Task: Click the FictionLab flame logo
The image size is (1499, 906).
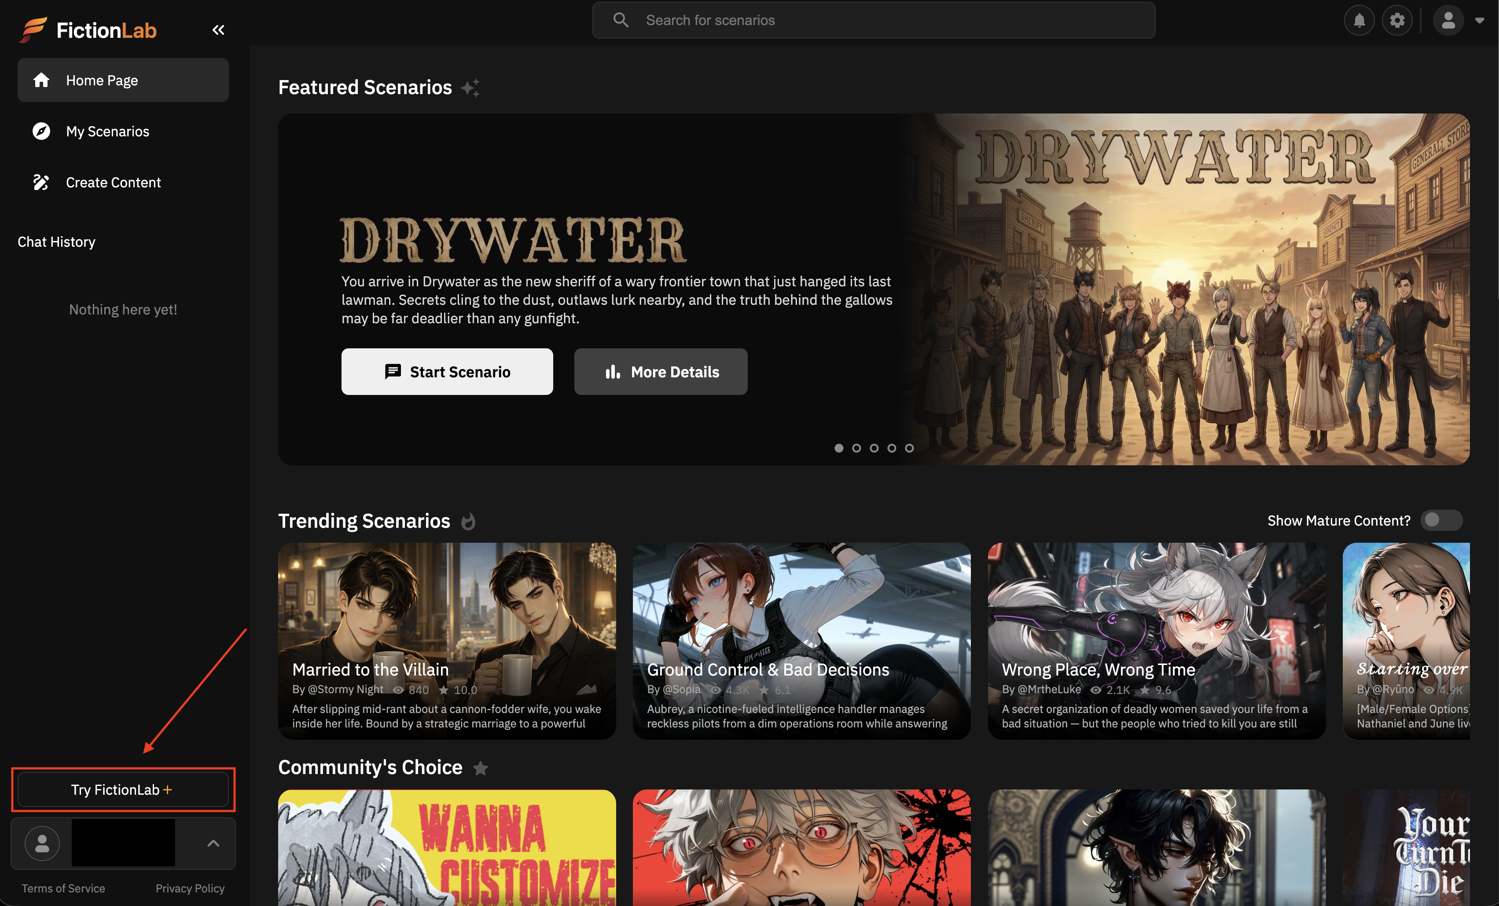Action: tap(33, 29)
